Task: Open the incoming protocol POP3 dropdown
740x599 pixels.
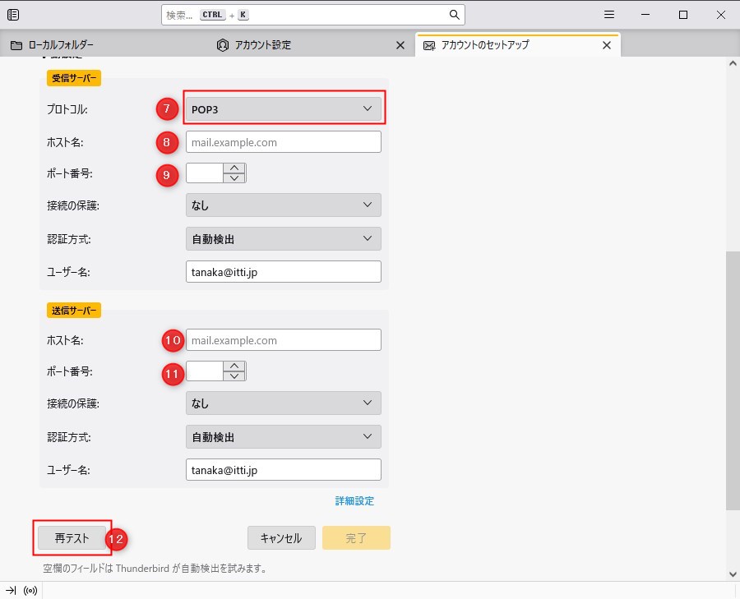Action: pos(284,109)
